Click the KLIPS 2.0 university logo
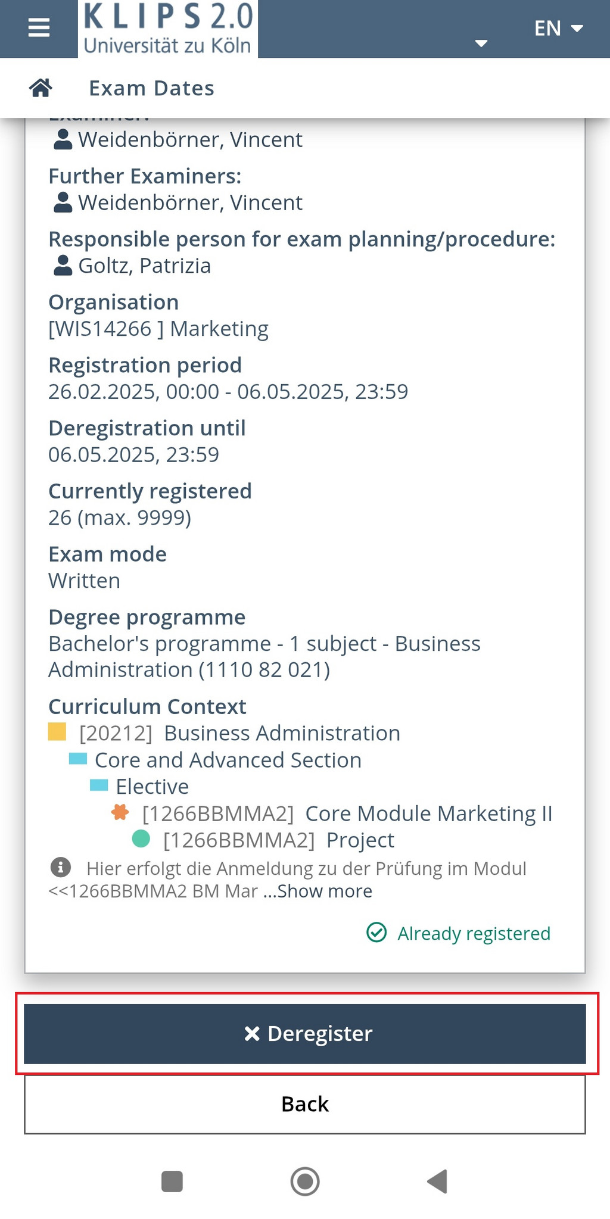 click(x=168, y=29)
